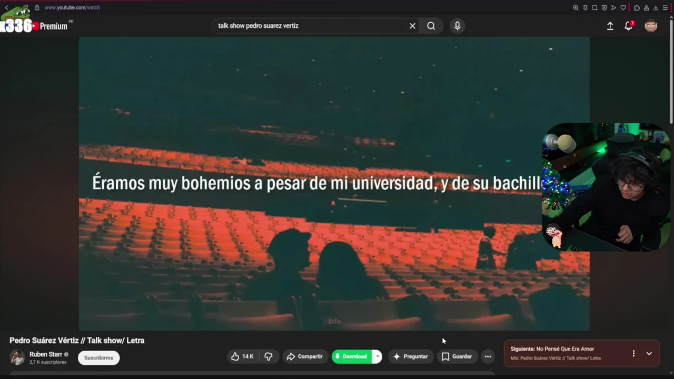Start voice search with microphone icon

coord(457,26)
